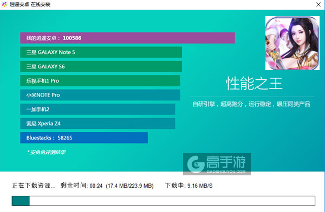Select the 小米NOTE Pro bar
Image resolution: width=325 pixels, height=212 pixels.
(100, 95)
